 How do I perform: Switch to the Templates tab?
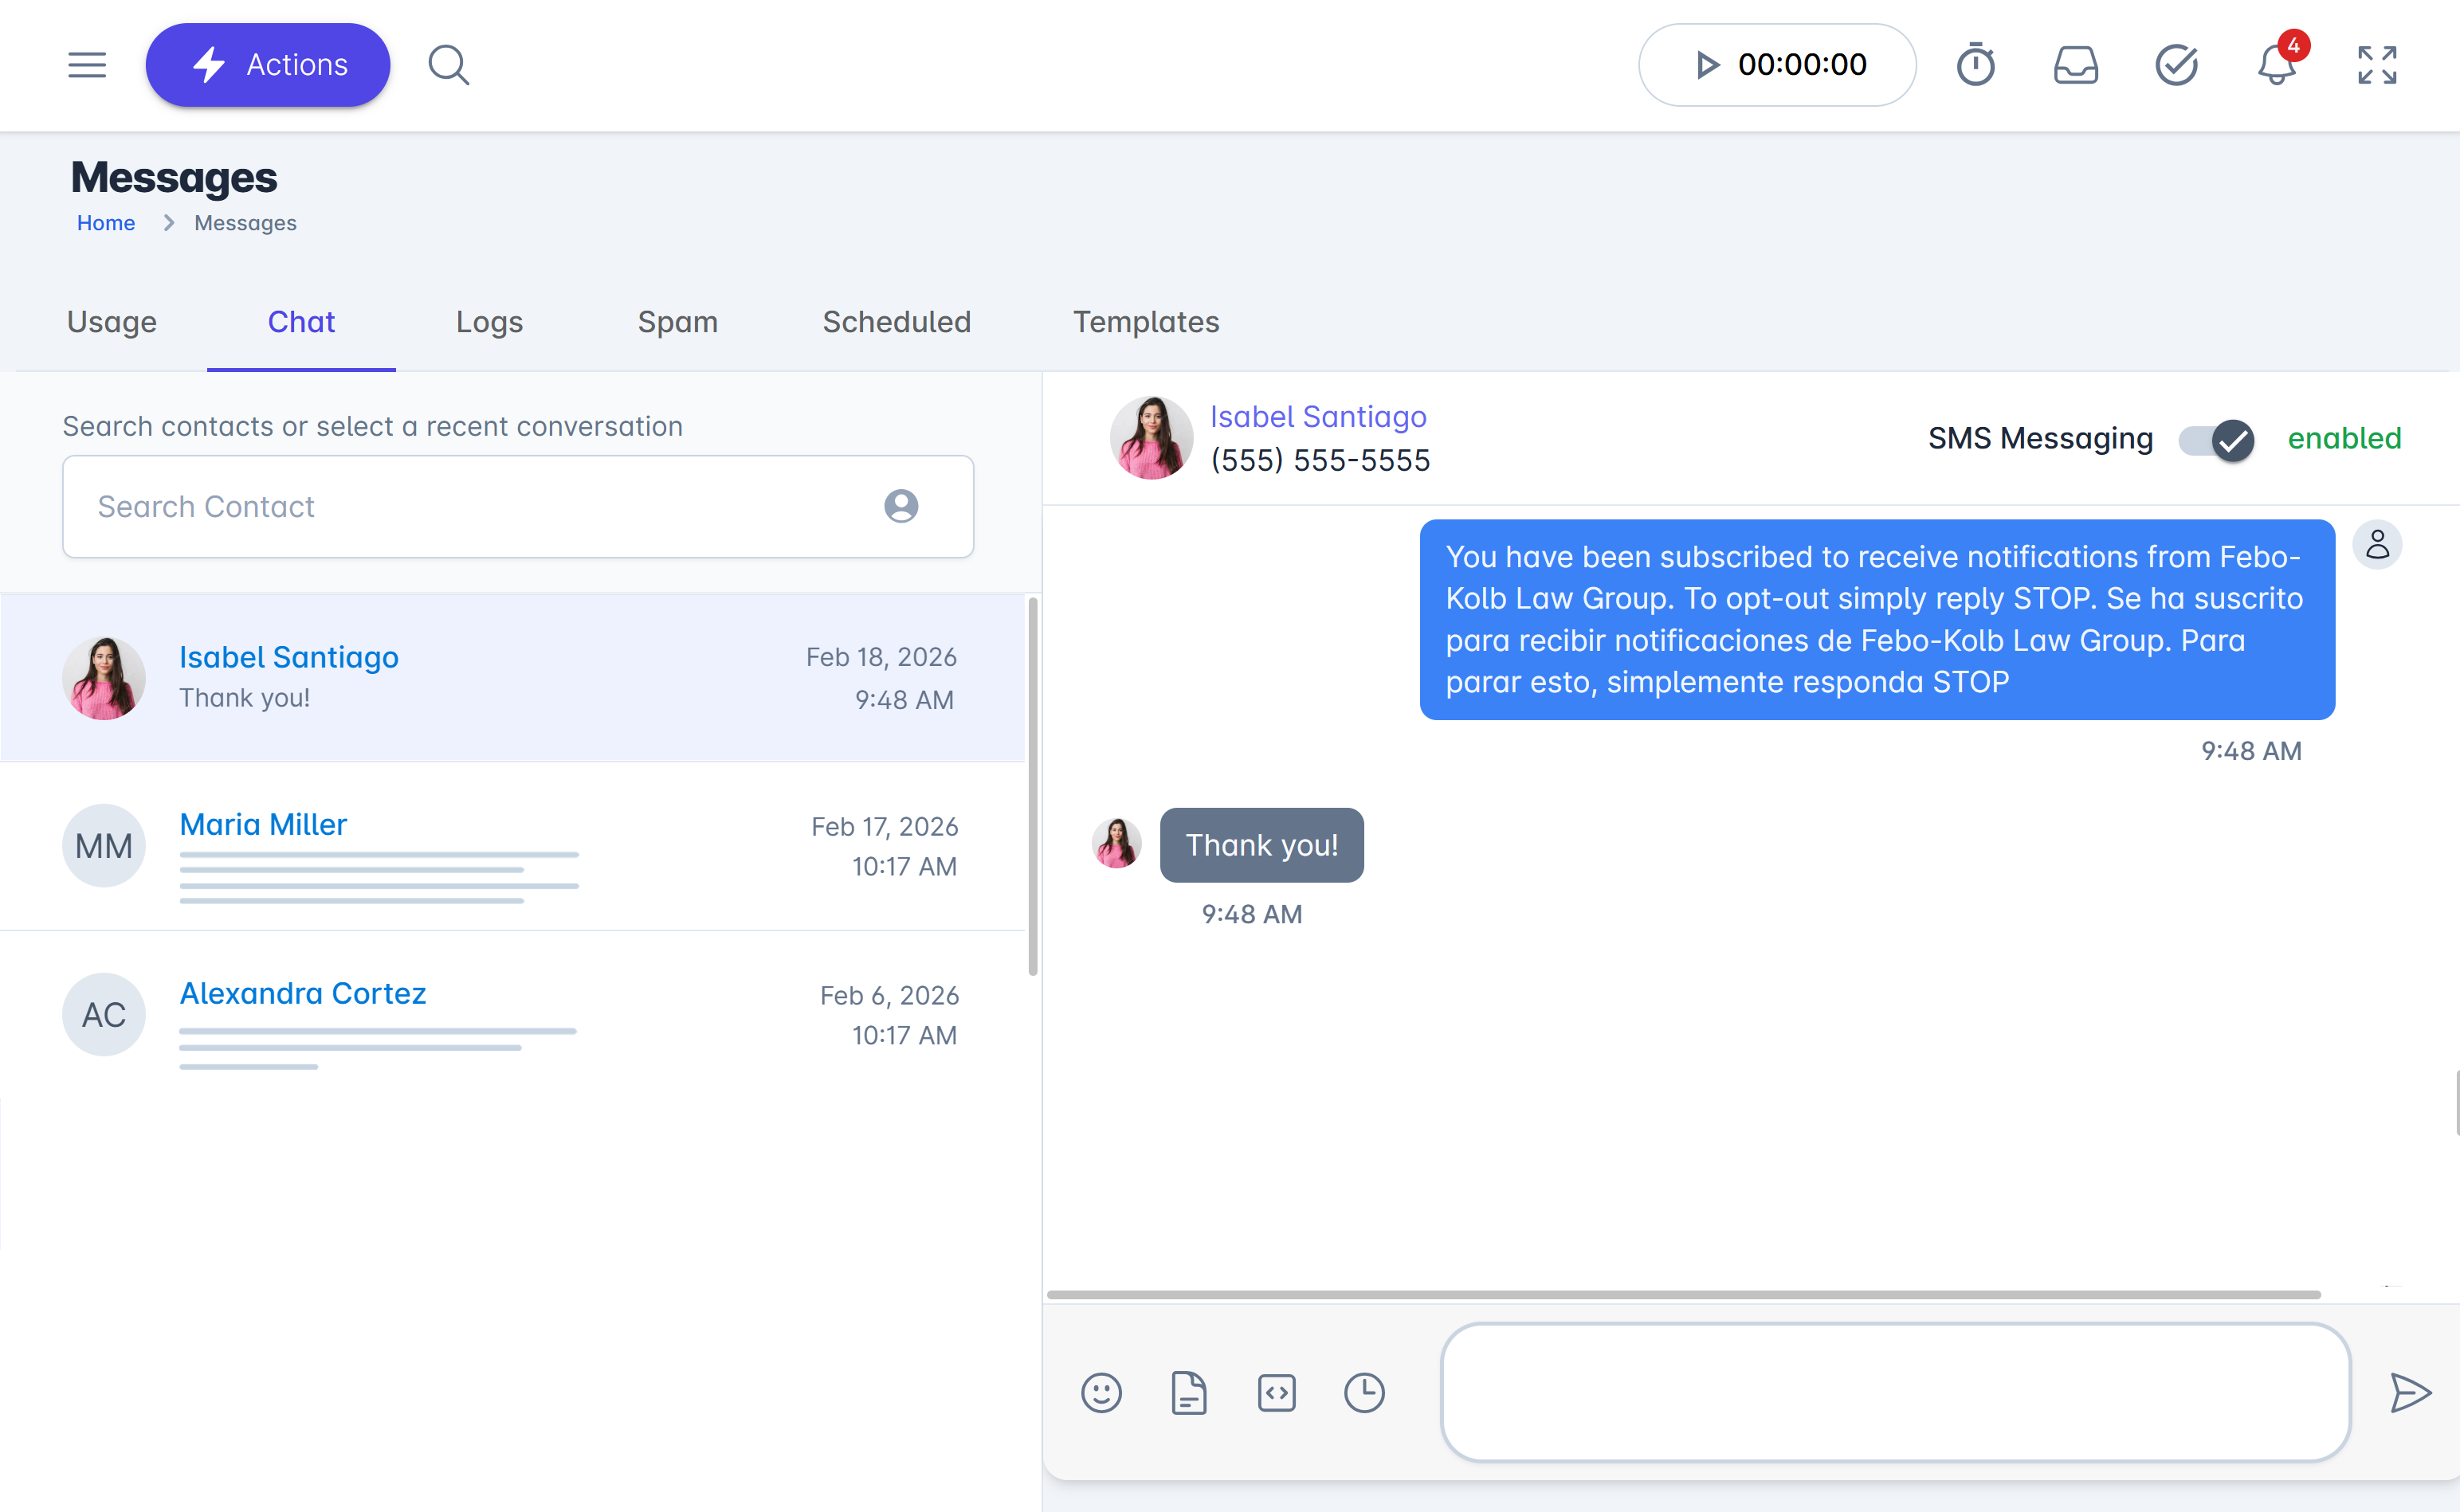pyautogui.click(x=1146, y=322)
